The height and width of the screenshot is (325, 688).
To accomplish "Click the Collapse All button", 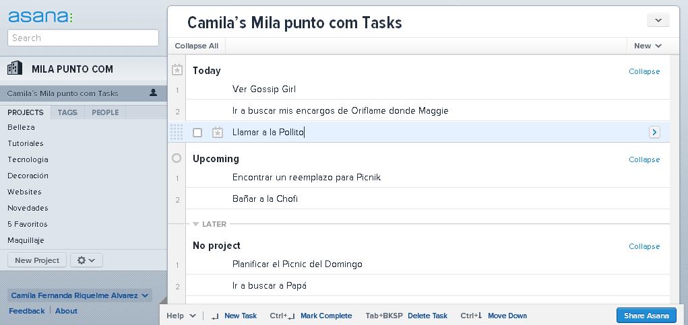I will click(196, 46).
